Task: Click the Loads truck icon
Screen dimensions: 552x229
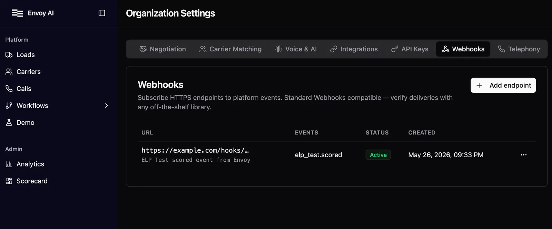Action: tap(9, 55)
